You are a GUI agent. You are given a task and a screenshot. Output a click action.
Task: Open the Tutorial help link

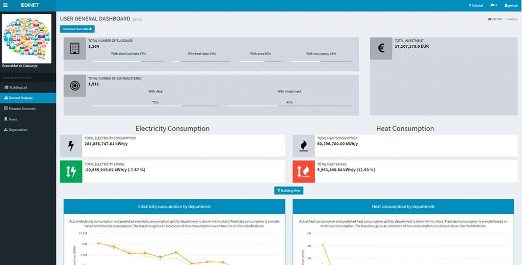[476, 5]
